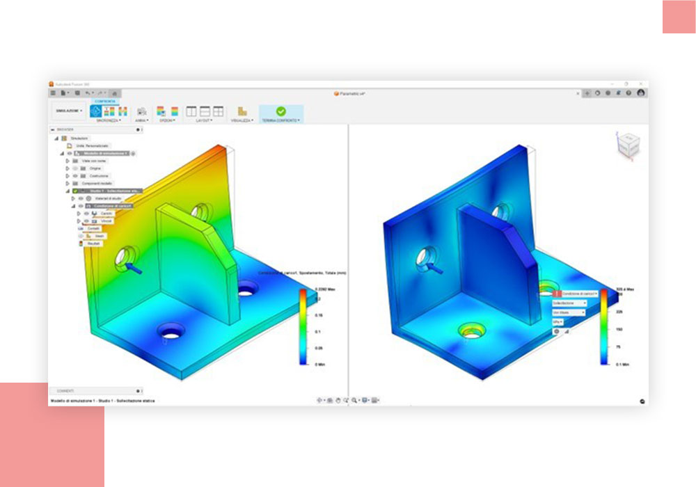The height and width of the screenshot is (487, 696).
Task: Toggle visibility eye of Modello di simulazione
Action: coord(69,154)
